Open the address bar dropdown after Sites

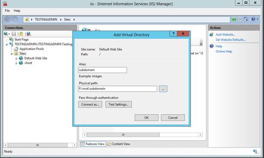point(74,20)
